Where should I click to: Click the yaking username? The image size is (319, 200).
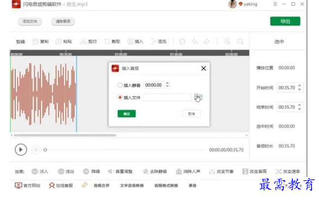coord(251,4)
